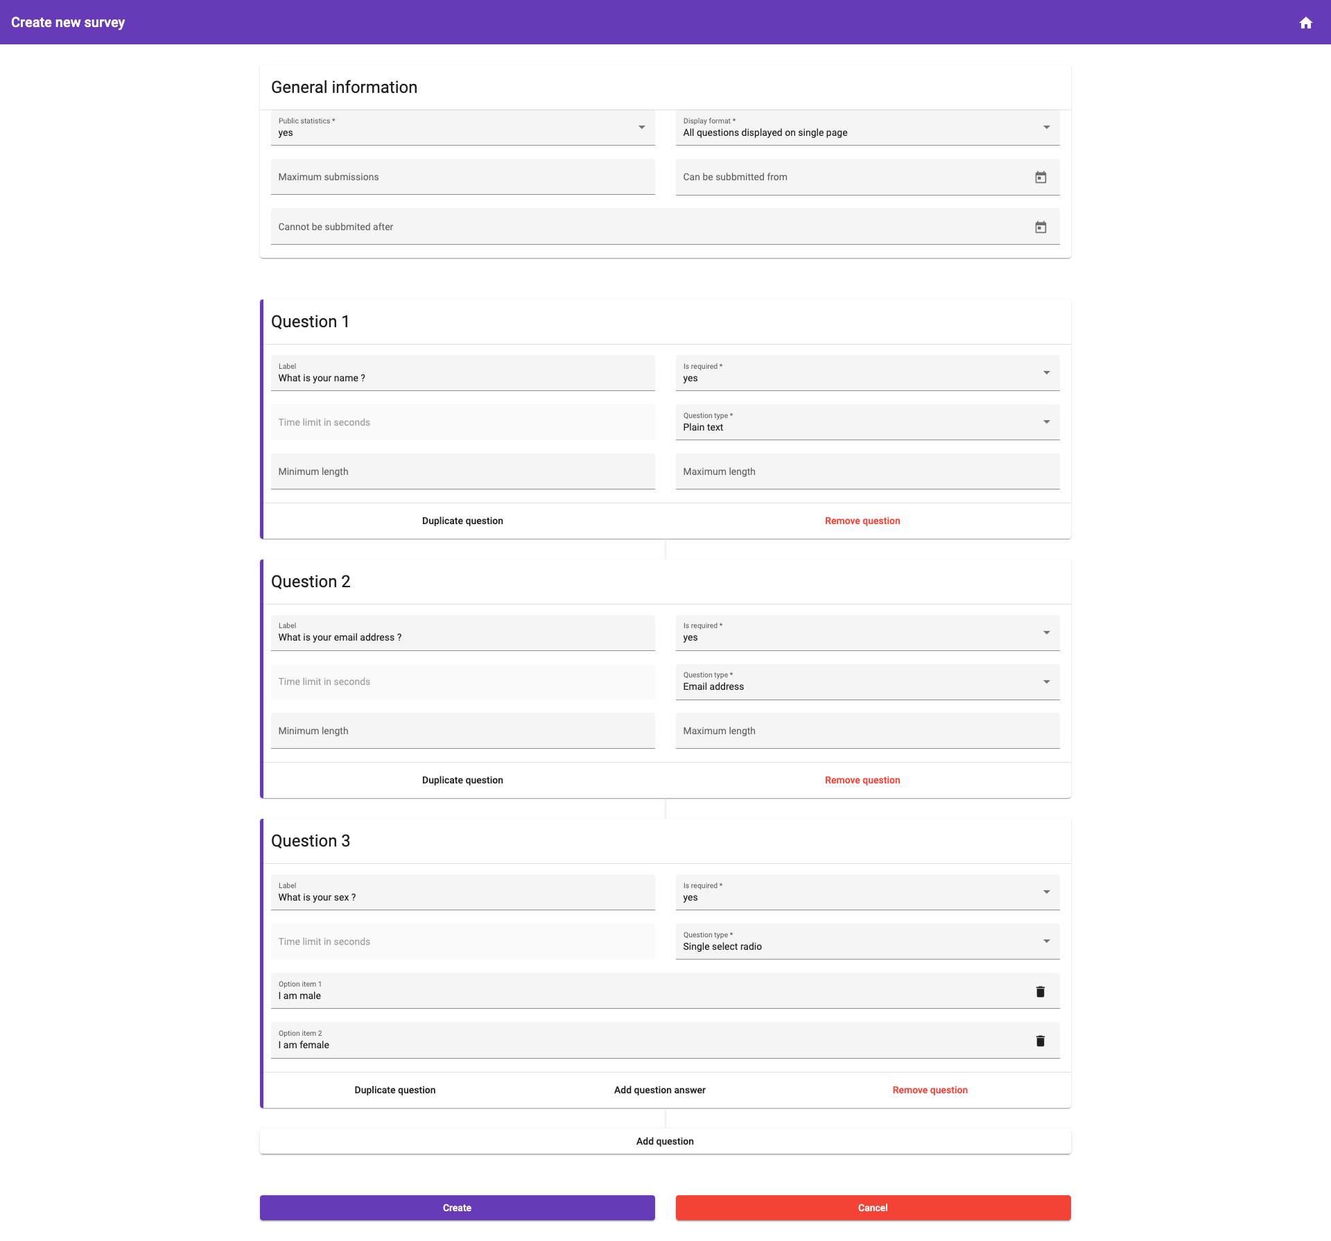Expand the Public statistics dropdown
This screenshot has width=1331, height=1241.
click(462, 128)
